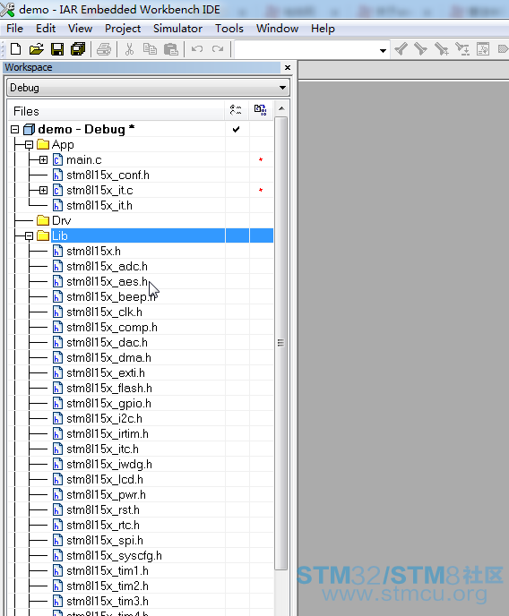The image size is (509, 616).
Task: Collapse the demo - Debug project node
Action: click(x=15, y=129)
